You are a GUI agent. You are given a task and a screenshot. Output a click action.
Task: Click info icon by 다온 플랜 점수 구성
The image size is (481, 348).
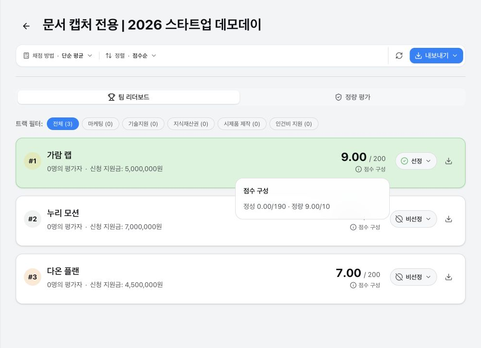point(353,285)
